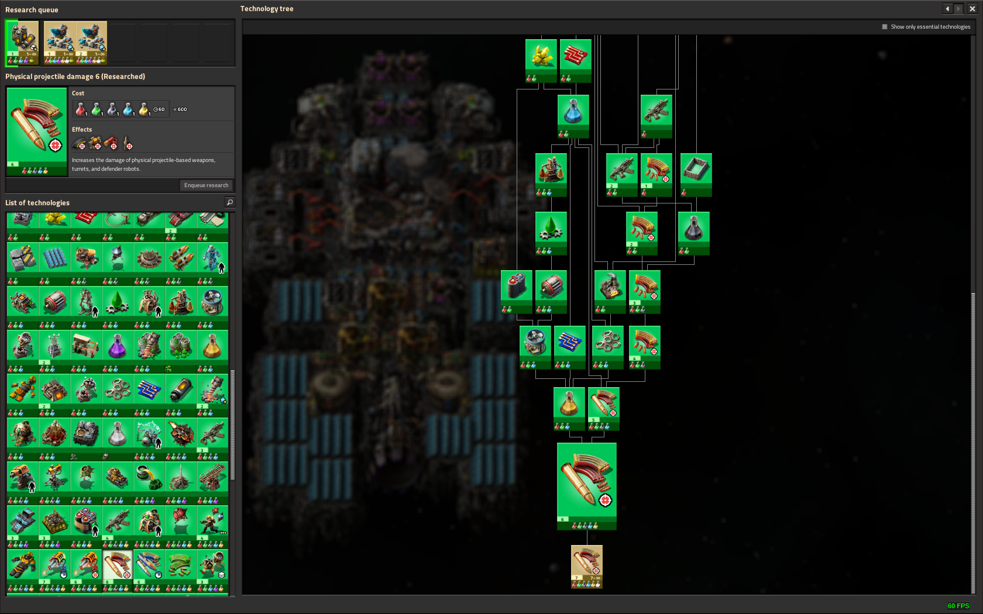Viewport: 983px width, 614px height.
Task: Pick Weapon shooting speed 6 in list
Action: (x=149, y=570)
